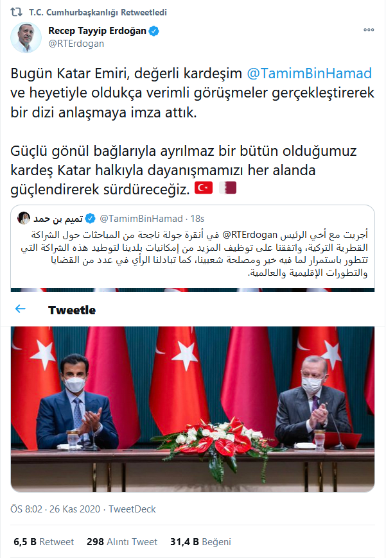Image resolution: width=386 pixels, height=558 pixels.
Task: Open Recep Tayyip Erdoğan's profile avatar
Action: 26,37
